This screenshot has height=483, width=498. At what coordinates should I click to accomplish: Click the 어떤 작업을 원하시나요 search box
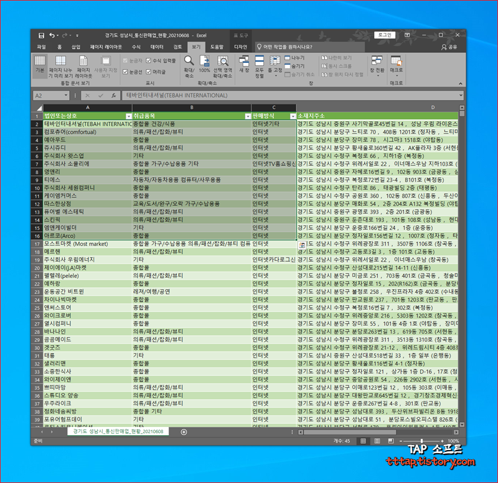309,47
